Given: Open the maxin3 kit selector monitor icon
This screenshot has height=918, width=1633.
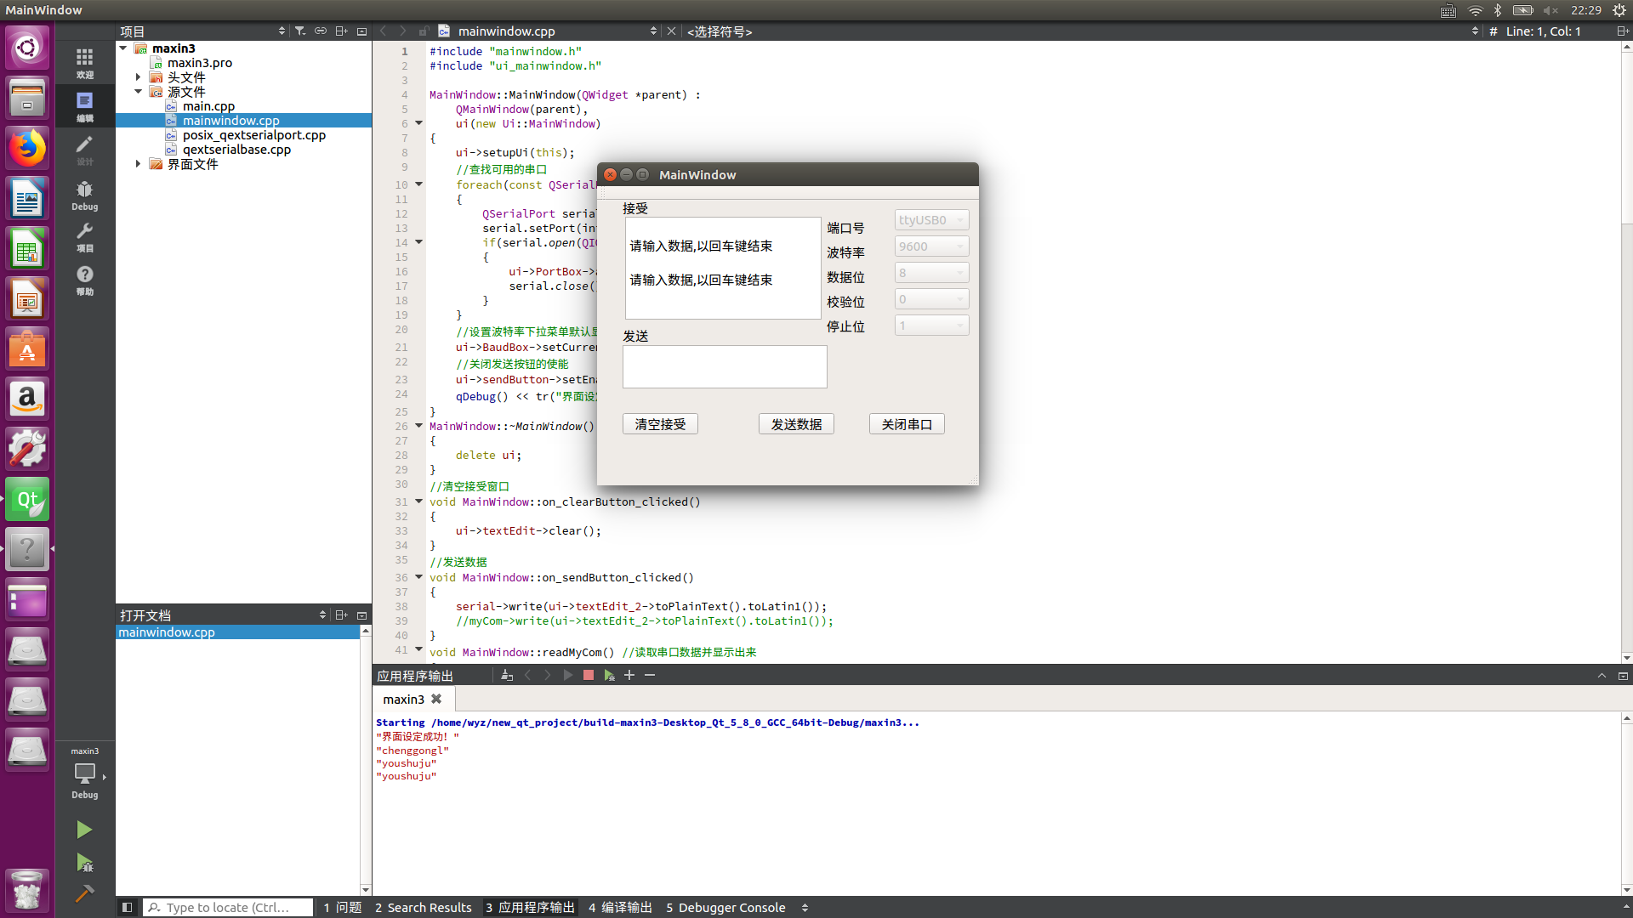Looking at the screenshot, I should (84, 773).
